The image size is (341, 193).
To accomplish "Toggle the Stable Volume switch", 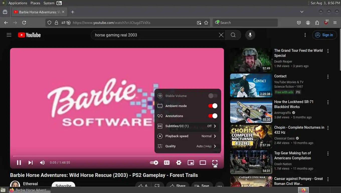I will [x=213, y=96].
